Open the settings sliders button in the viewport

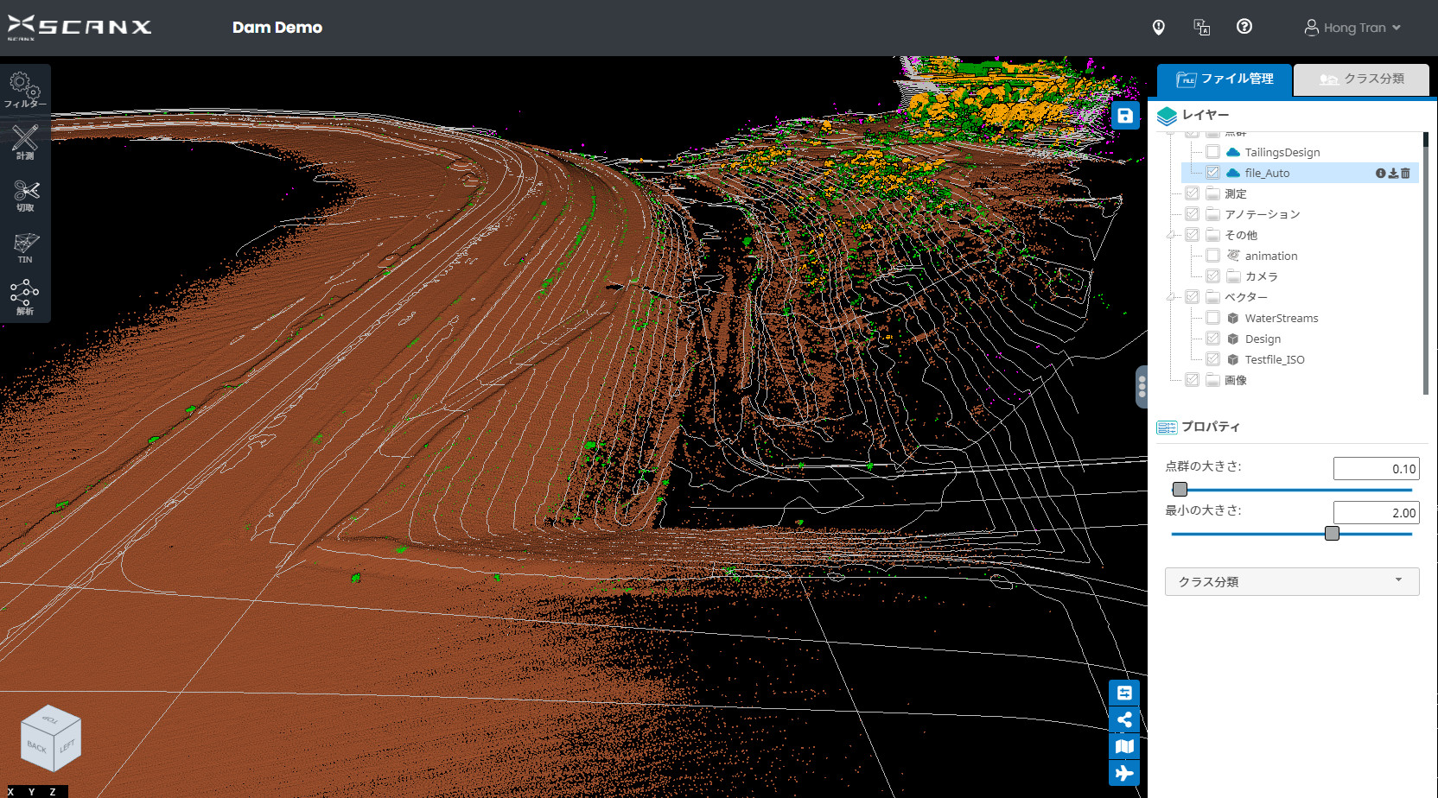pos(1124,693)
